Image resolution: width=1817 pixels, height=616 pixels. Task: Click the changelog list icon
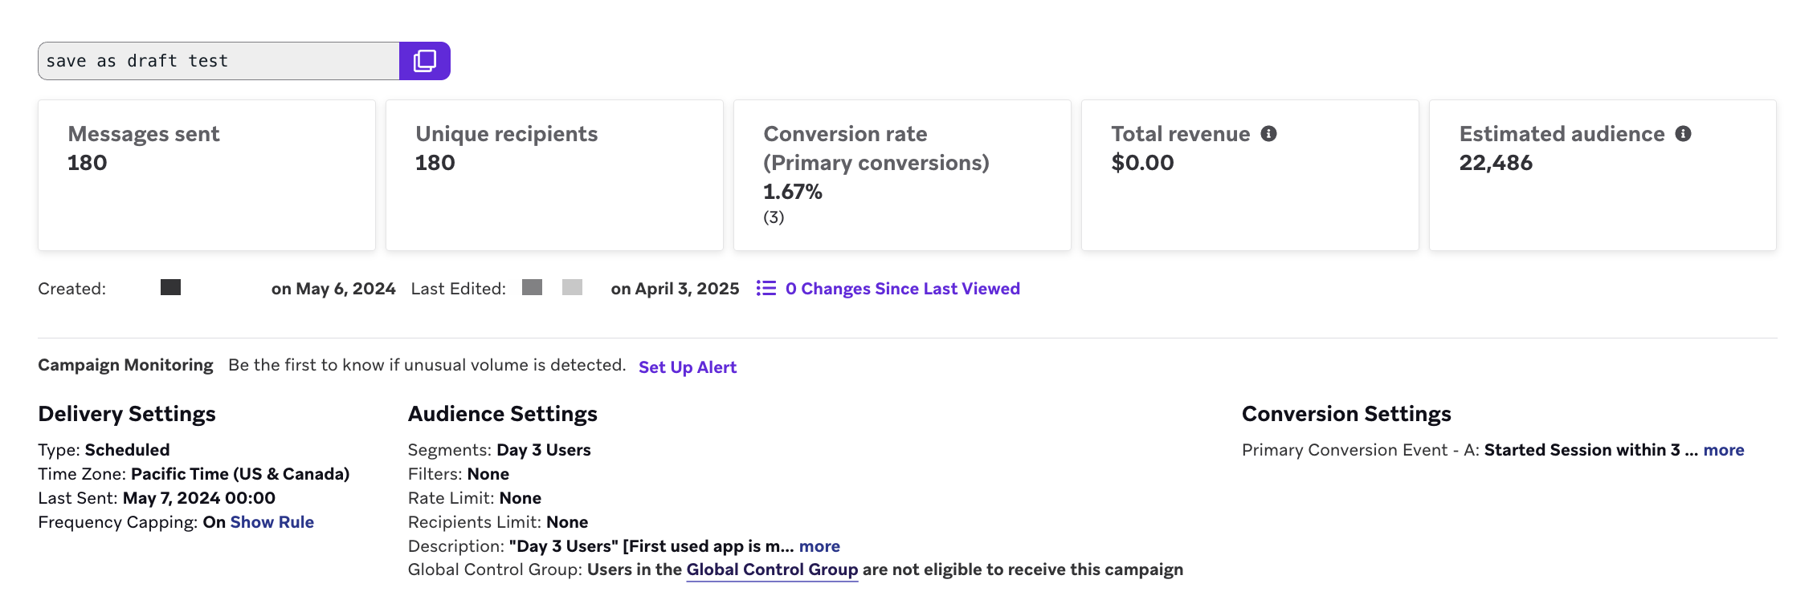pos(766,288)
